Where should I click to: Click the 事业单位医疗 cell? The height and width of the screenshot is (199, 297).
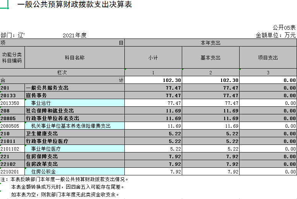click(x=75, y=149)
